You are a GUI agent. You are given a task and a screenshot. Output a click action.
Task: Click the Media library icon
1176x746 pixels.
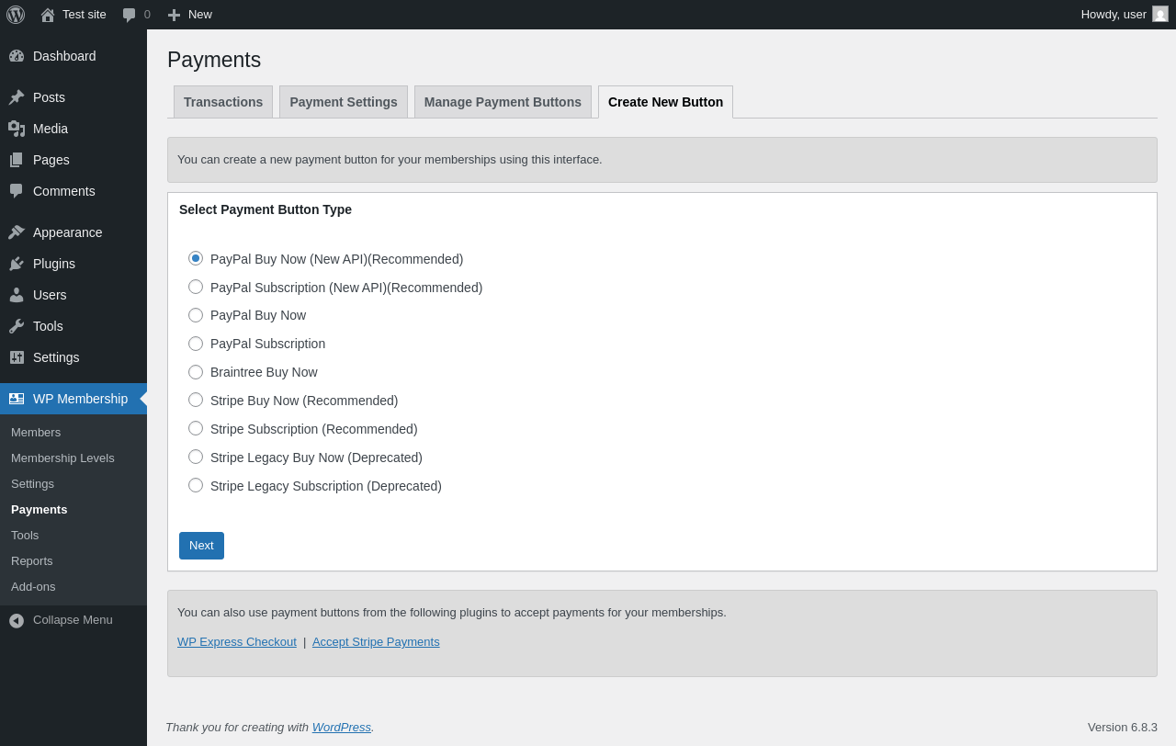[x=17, y=129]
